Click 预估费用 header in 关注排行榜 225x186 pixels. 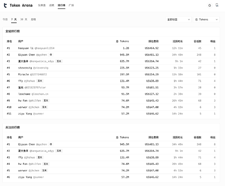[x=153, y=138]
